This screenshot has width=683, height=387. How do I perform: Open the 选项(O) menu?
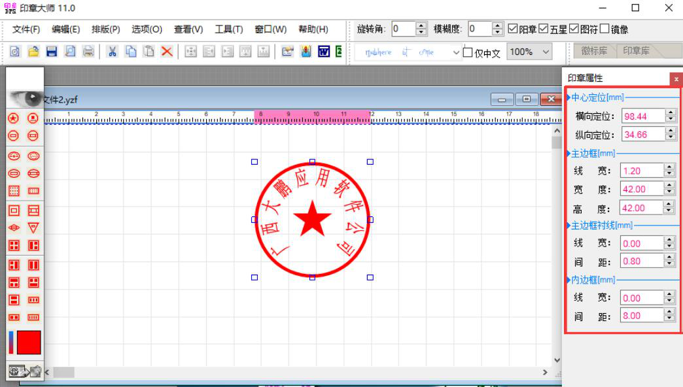147,29
